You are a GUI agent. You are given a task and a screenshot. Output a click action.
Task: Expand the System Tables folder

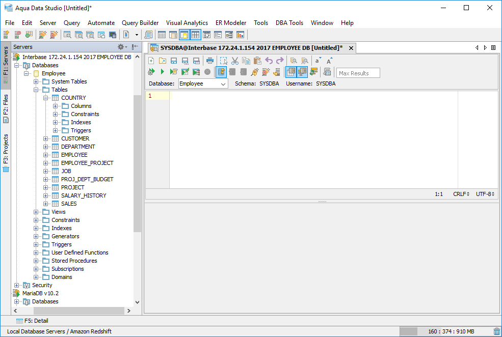[36, 82]
